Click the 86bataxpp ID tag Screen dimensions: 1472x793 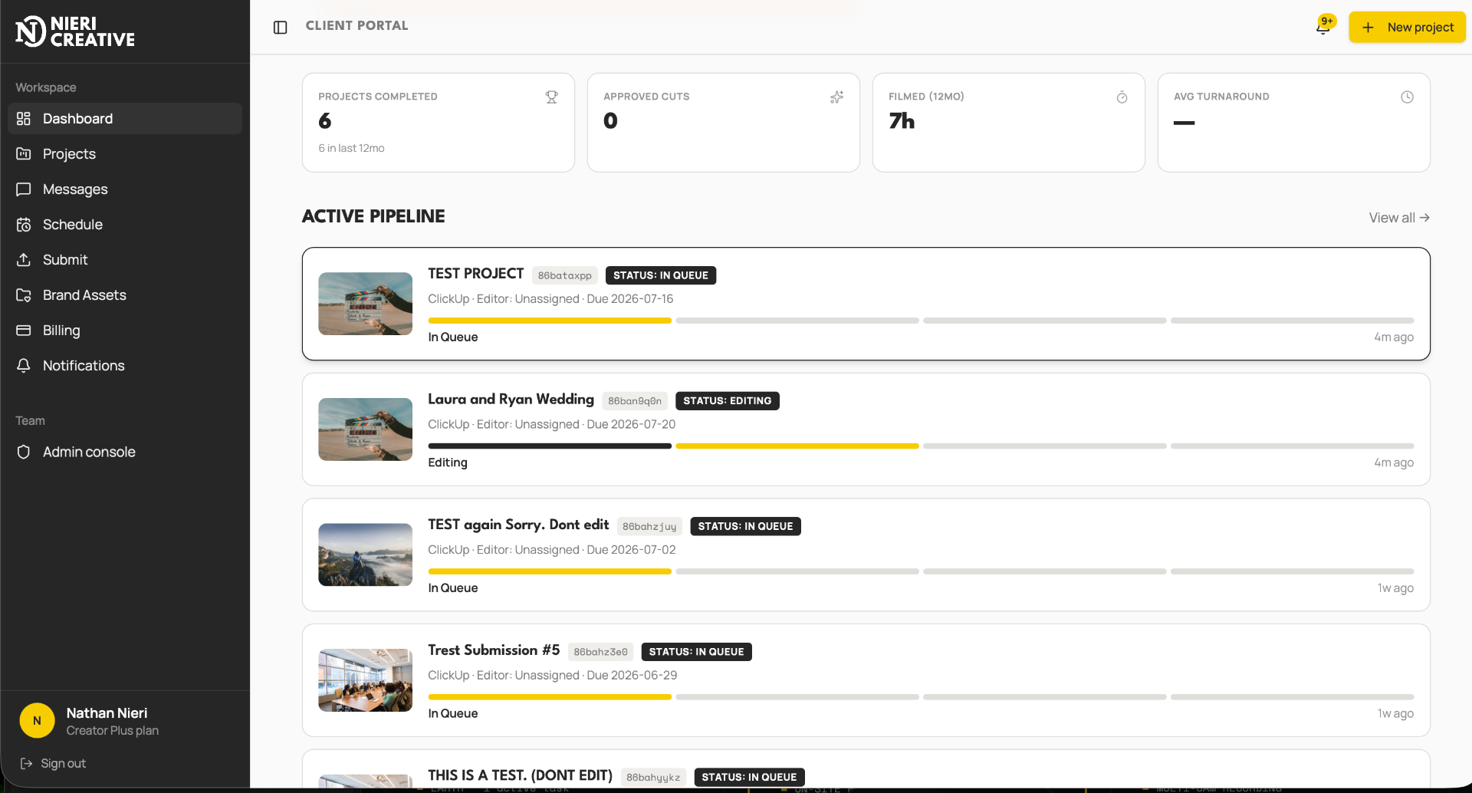(565, 275)
